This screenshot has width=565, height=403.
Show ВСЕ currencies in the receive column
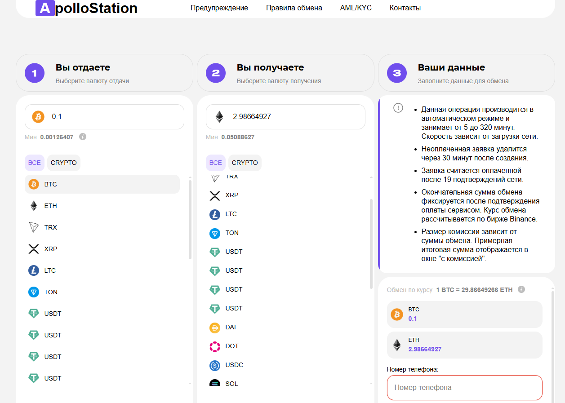(215, 163)
